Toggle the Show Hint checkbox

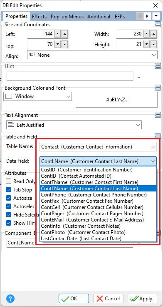[9, 223]
